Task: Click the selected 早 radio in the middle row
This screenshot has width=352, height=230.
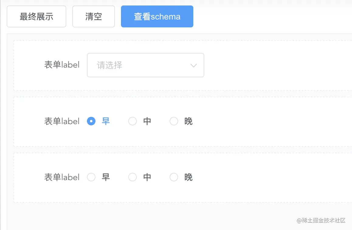Action: click(x=91, y=121)
